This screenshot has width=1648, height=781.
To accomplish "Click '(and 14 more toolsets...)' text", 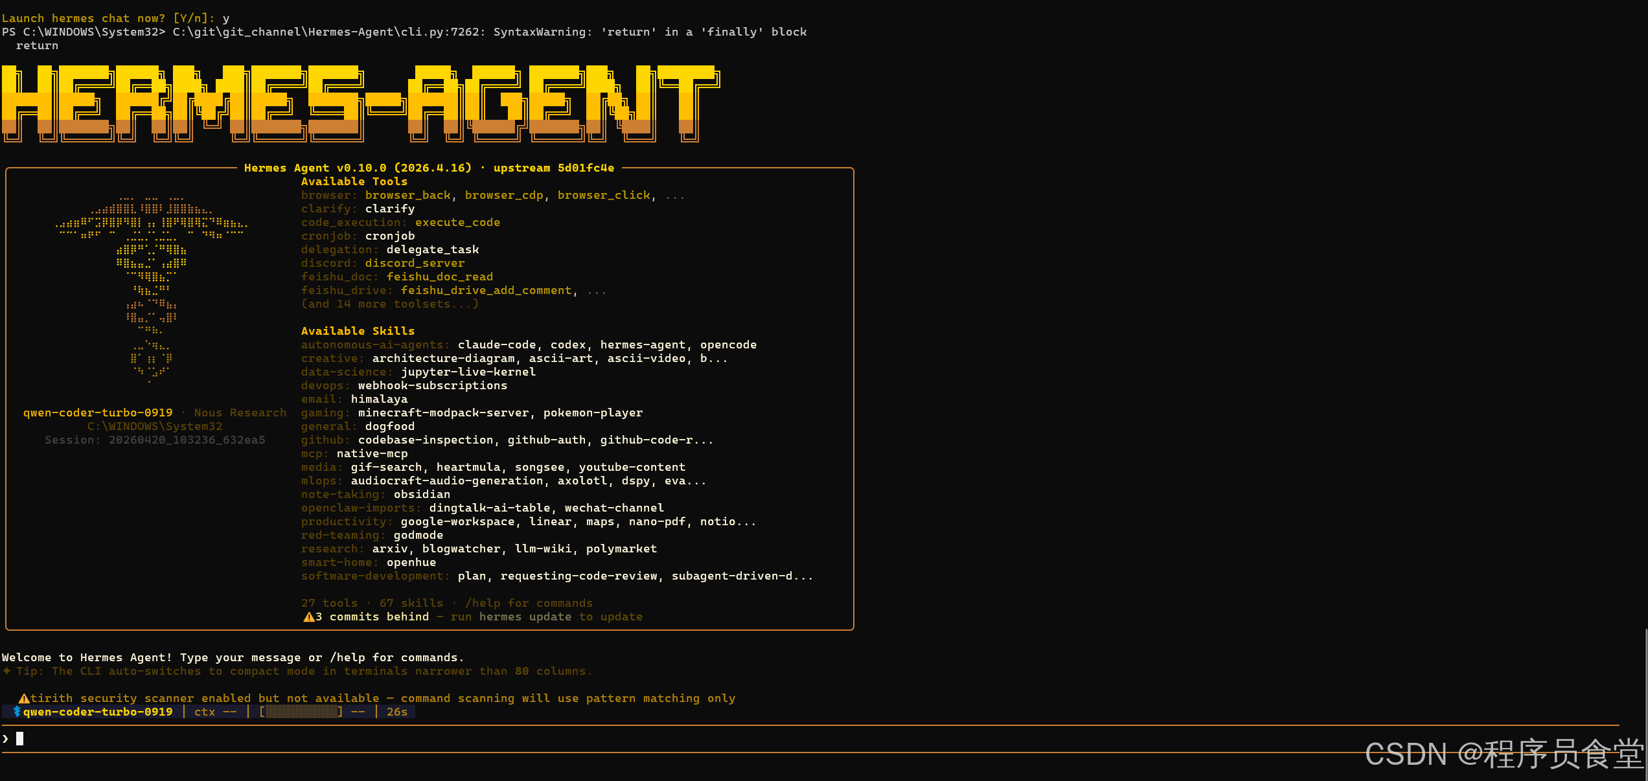I will [389, 304].
